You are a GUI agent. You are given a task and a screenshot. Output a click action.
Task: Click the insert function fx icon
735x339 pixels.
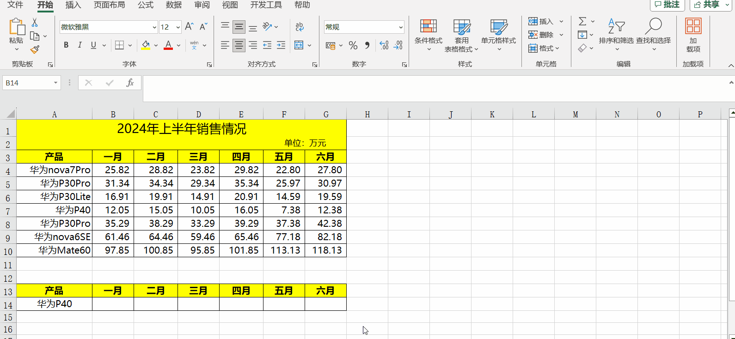[130, 83]
